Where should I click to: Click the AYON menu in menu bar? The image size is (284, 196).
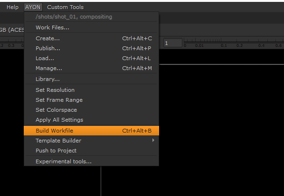tap(33, 7)
